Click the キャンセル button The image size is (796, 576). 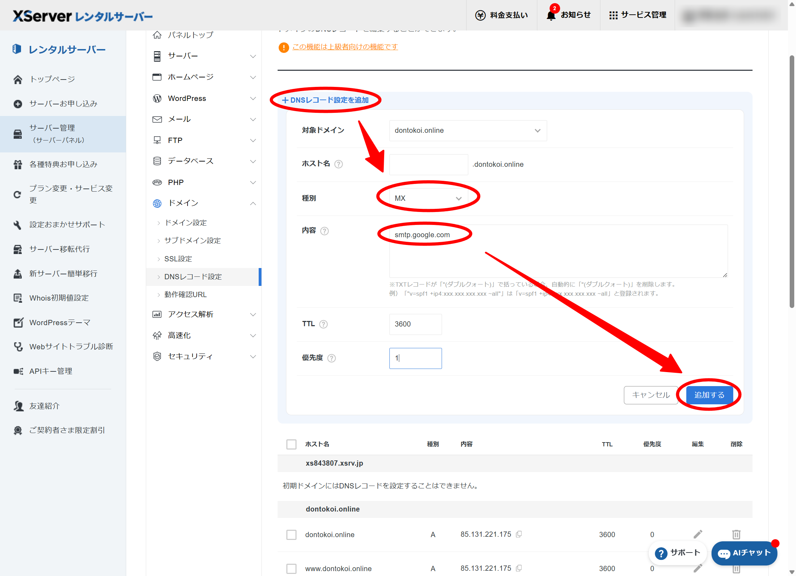click(651, 395)
